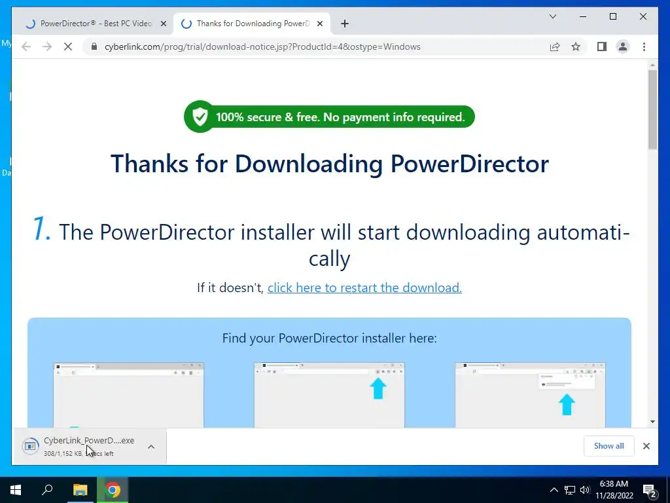Open the volume tray icon
The image size is (670, 503).
(x=585, y=490)
